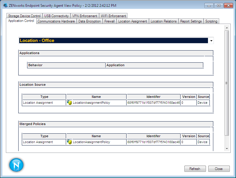Open the Location Relations tab
The height and width of the screenshot is (178, 236).
tap(164, 21)
